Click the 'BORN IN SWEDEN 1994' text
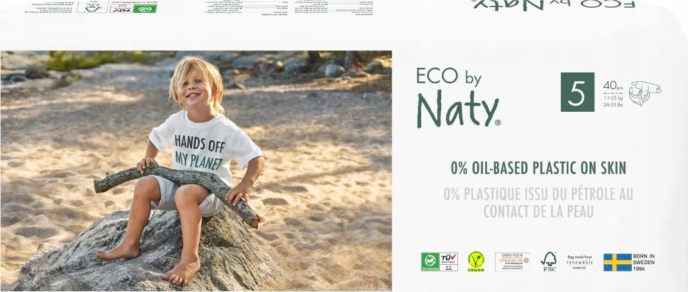This screenshot has width=688, height=292. pos(643,262)
